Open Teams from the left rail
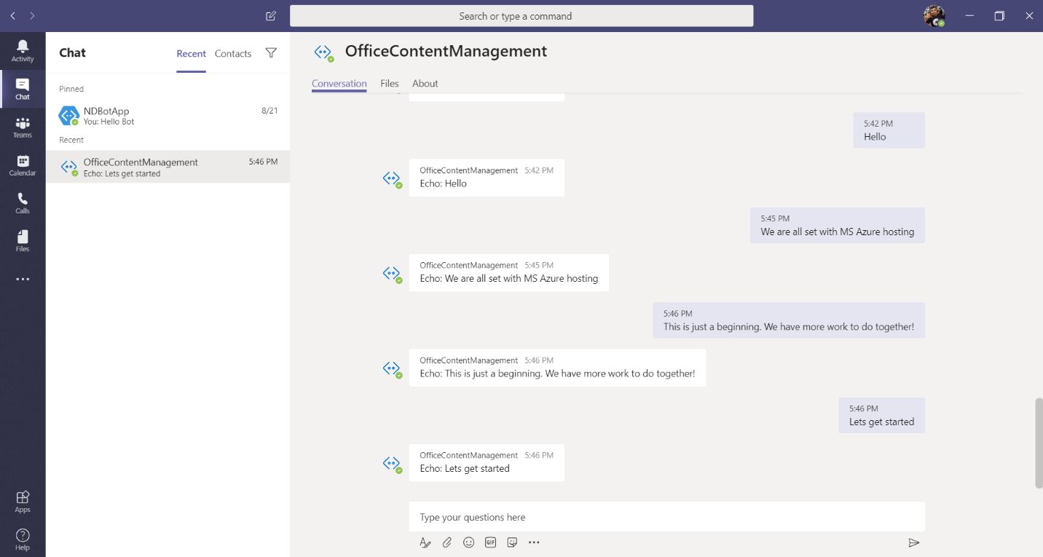 23,127
